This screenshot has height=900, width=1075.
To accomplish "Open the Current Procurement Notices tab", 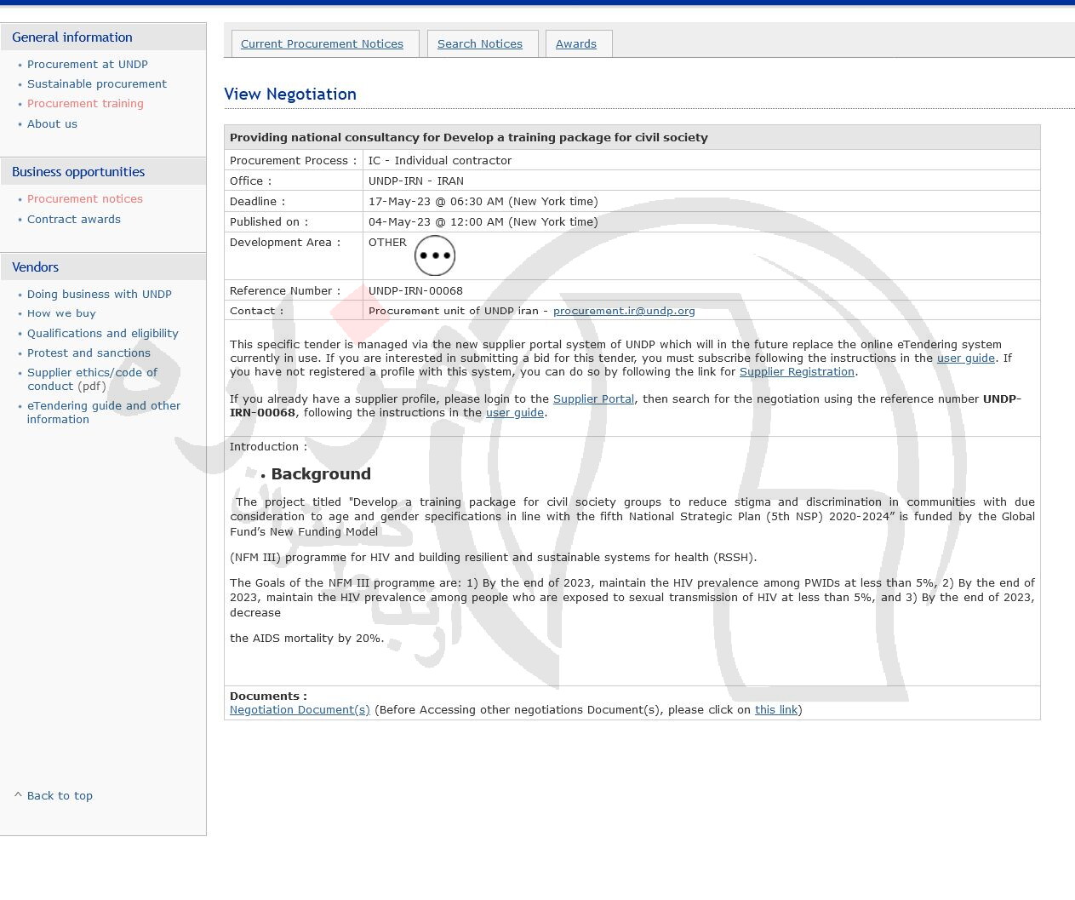I will click(x=322, y=44).
